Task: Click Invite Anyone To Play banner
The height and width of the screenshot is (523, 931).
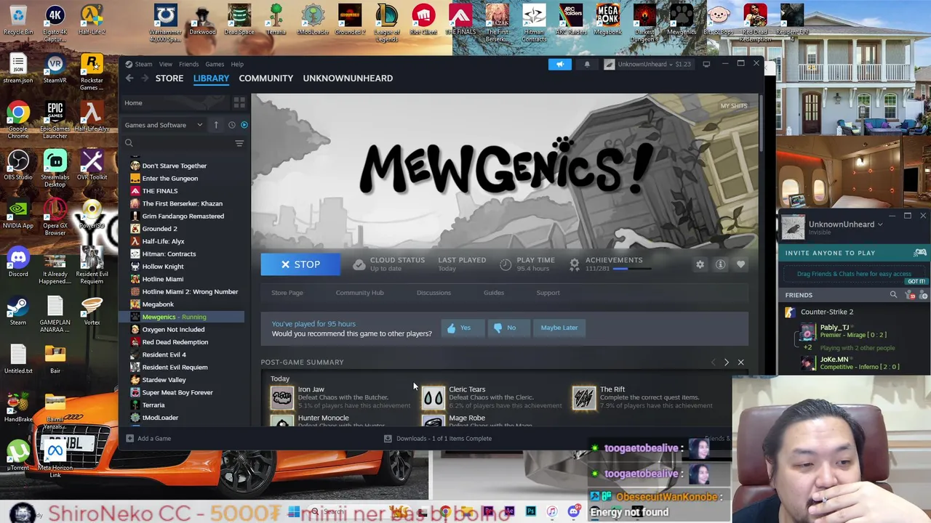Action: tap(853, 253)
